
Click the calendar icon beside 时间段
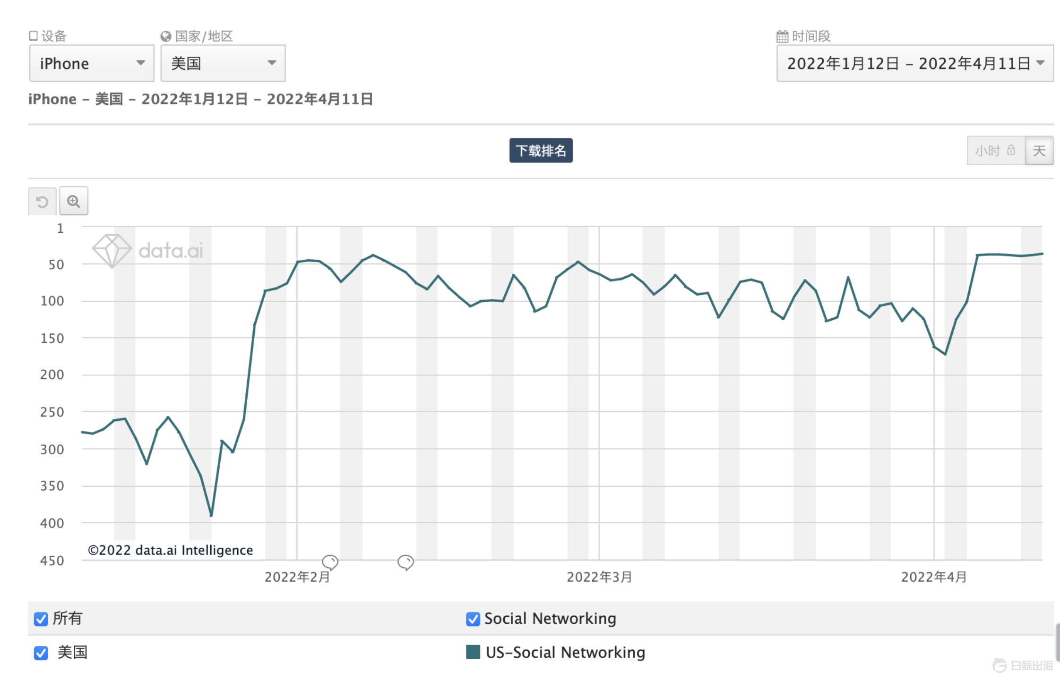783,36
